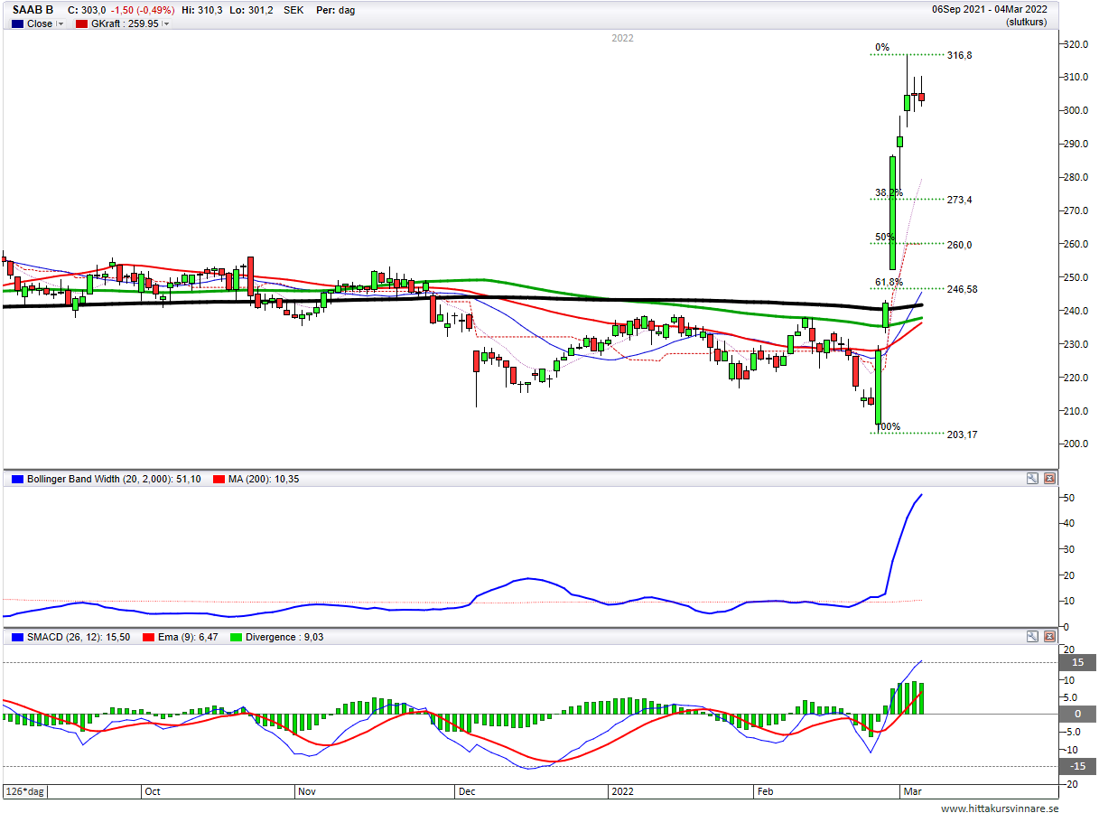Click the date range '06Sep 2021 - 04Mar 2022'
This screenshot has width=1099, height=813.
[990, 9]
